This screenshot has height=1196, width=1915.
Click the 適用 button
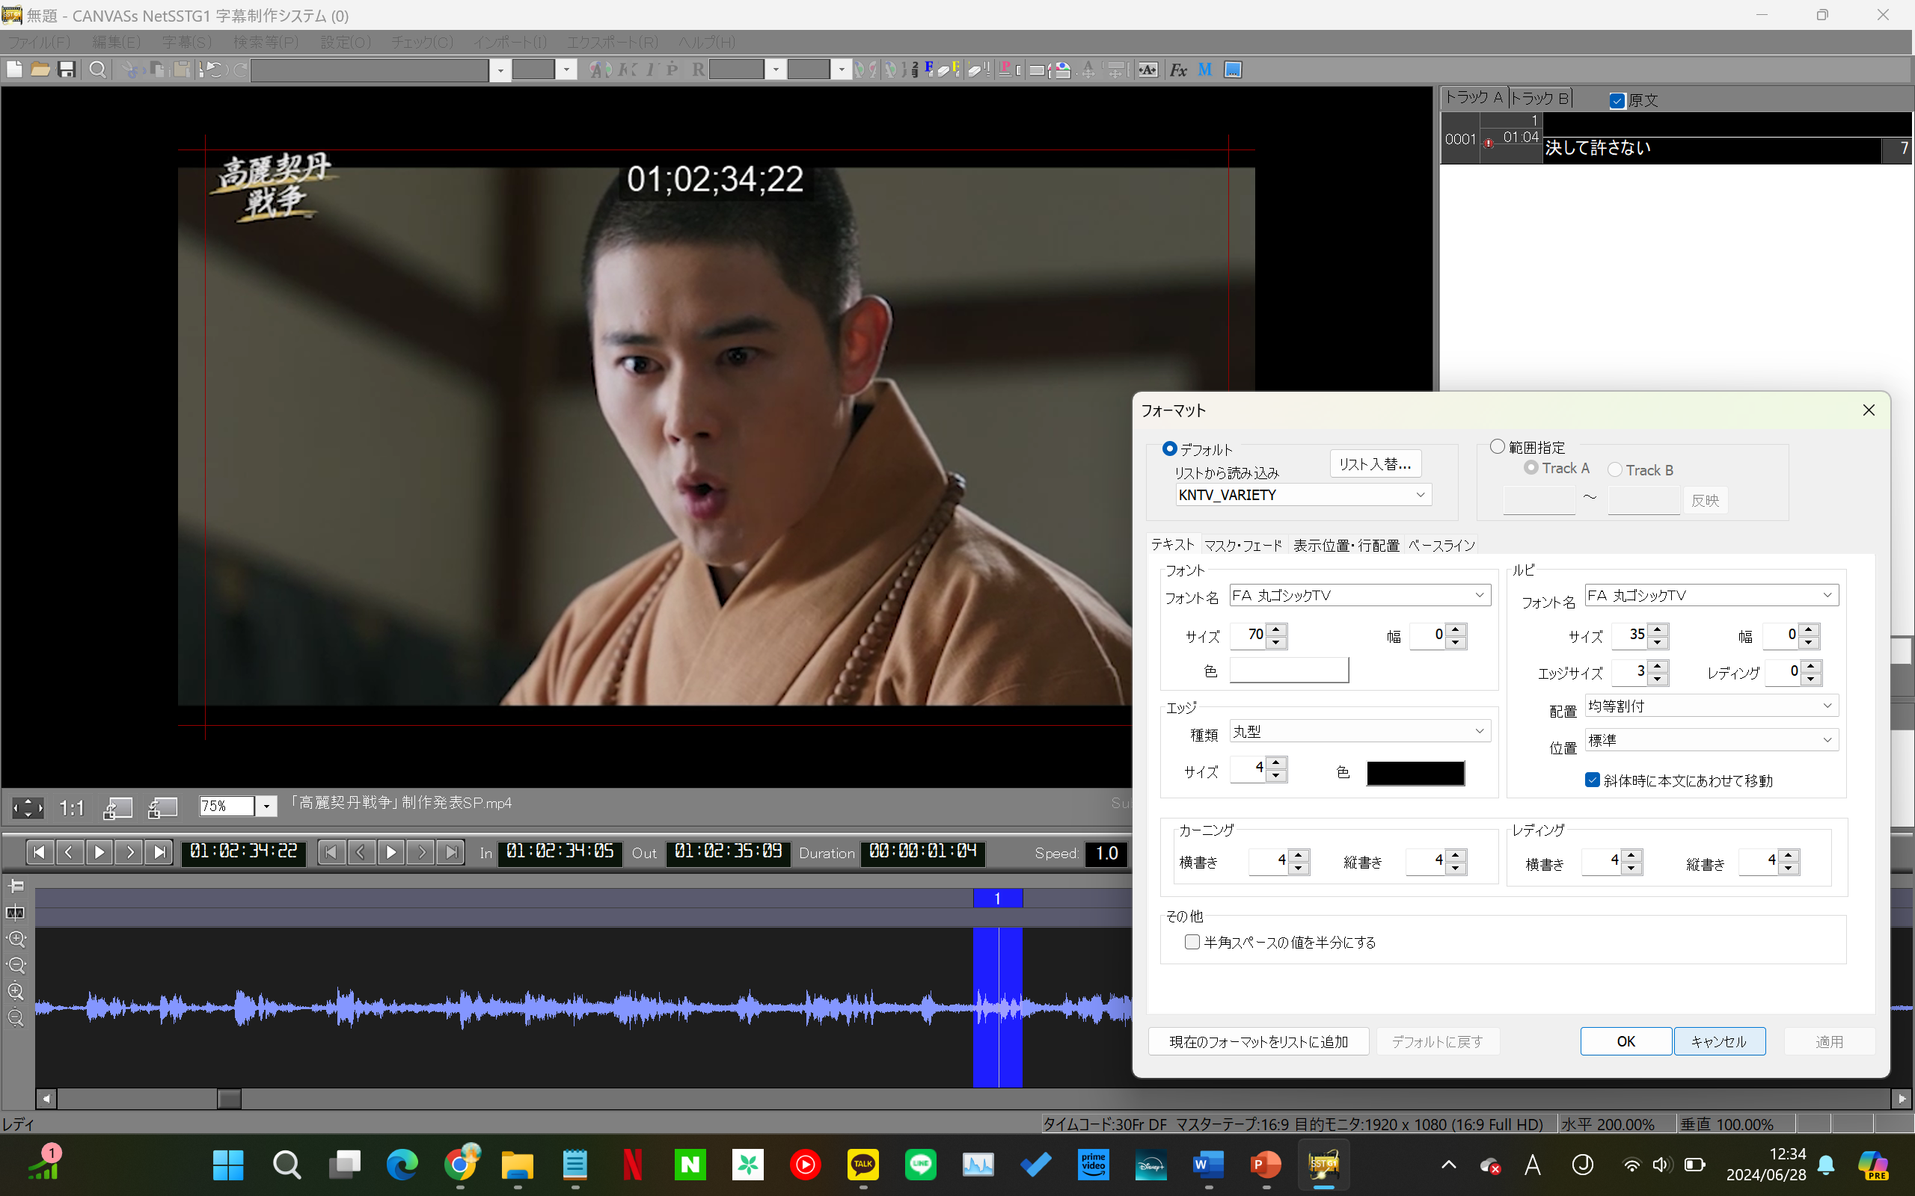pos(1829,1041)
